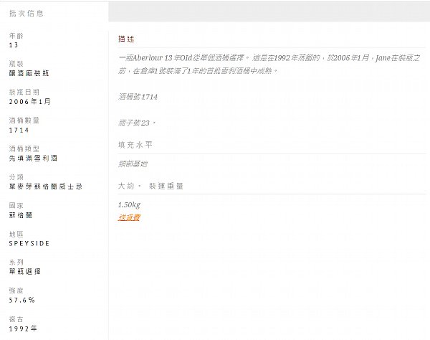
Task: Click the 酒桶號 1714 cask number line
Action: [x=138, y=97]
